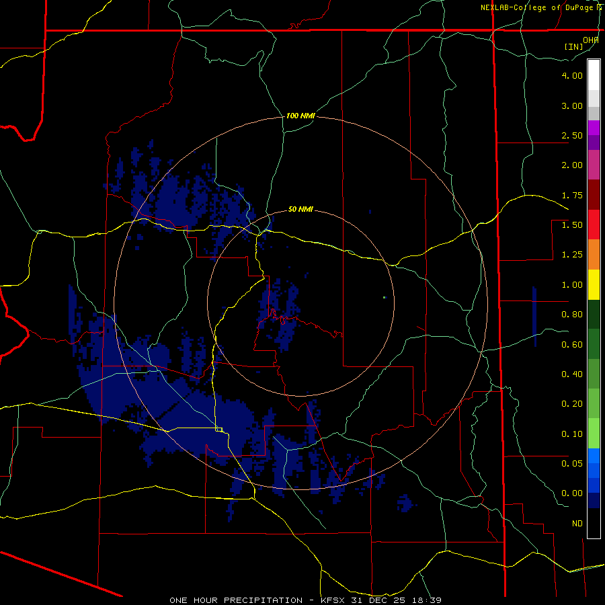This screenshot has width=605, height=605.
Task: Click the black ND swatch in legend
Action: [594, 523]
